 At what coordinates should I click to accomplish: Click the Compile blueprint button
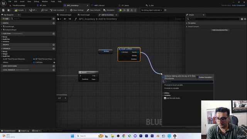[x=19, y=10]
